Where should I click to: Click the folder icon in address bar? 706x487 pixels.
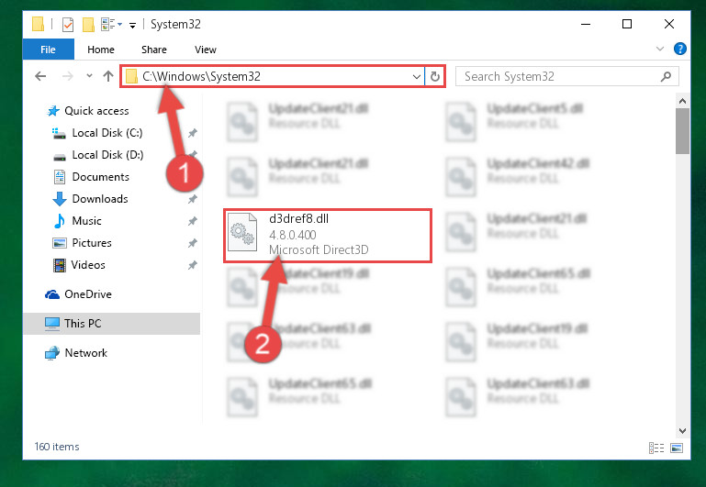[x=131, y=76]
